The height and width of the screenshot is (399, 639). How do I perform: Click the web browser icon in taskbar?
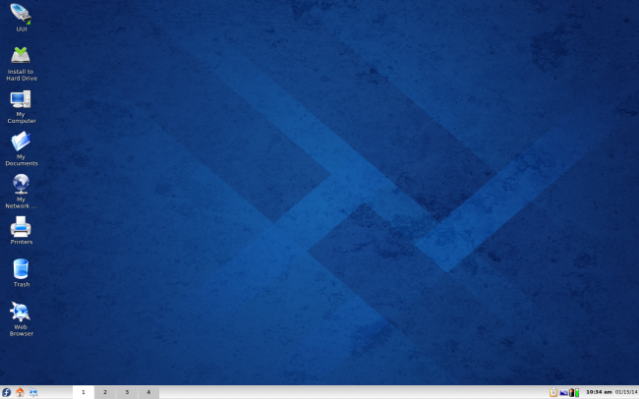pyautogui.click(x=33, y=392)
